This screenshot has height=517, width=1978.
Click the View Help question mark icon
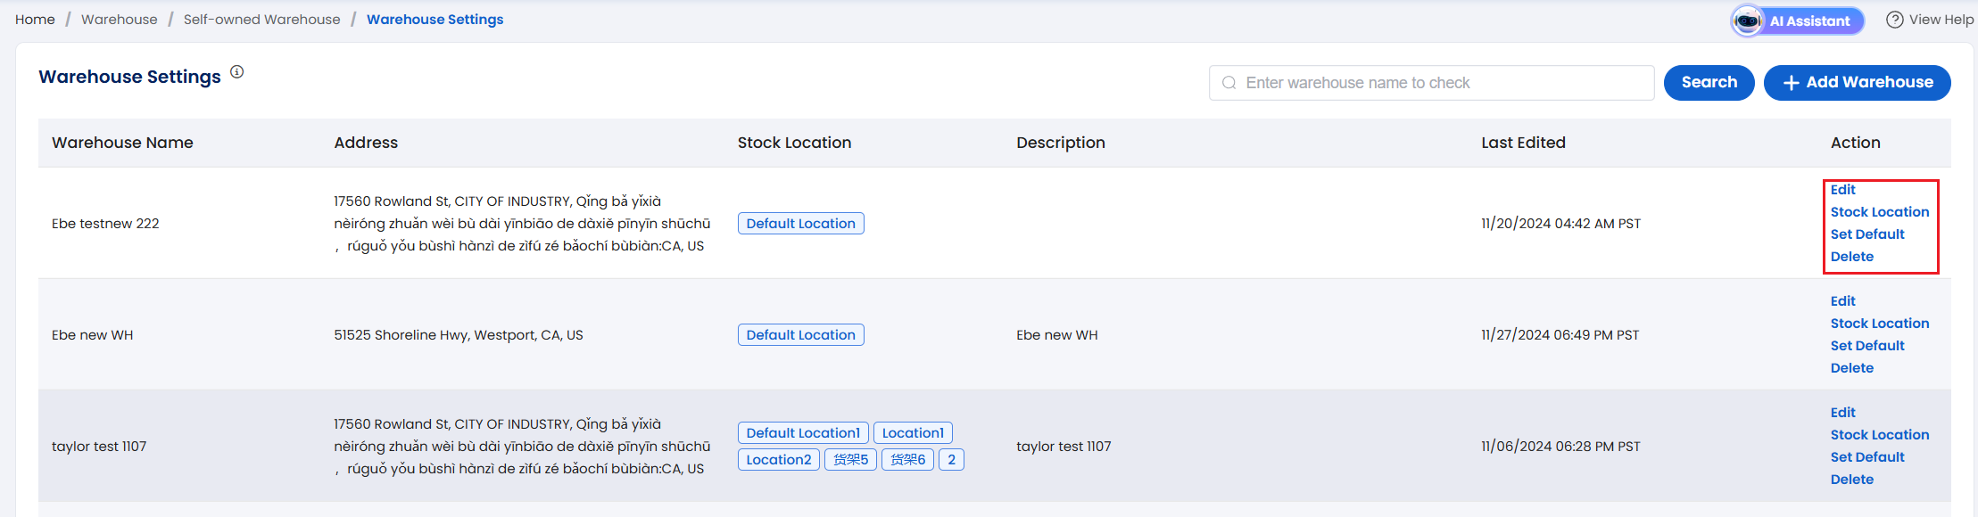[x=1895, y=20]
